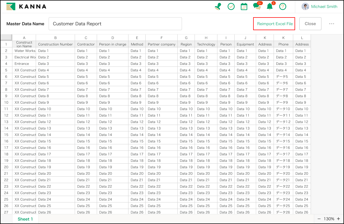Click the Person in charge header cell
Image resolution: width=344 pixels, height=224 pixels.
coord(113,44)
